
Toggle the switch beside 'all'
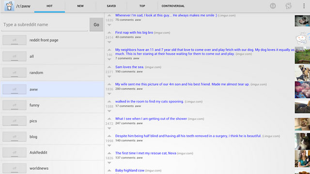15,56
